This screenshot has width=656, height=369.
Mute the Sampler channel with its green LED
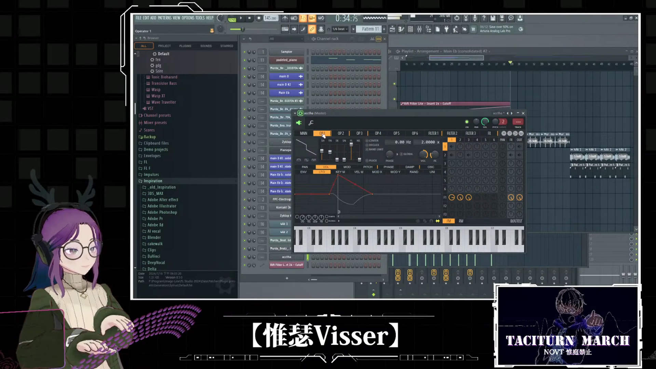[x=244, y=52]
